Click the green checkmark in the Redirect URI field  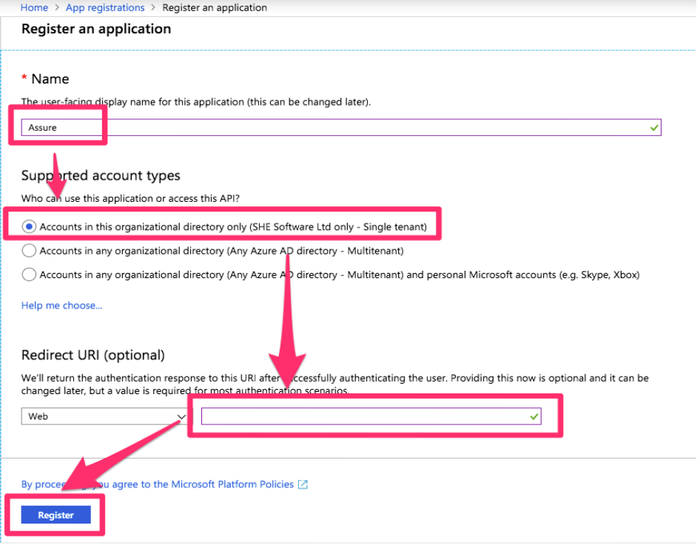pos(533,416)
